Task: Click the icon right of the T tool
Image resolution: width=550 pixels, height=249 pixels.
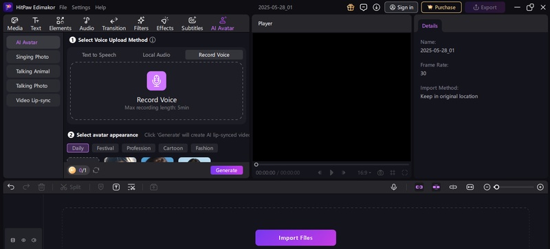Action: click(x=131, y=187)
